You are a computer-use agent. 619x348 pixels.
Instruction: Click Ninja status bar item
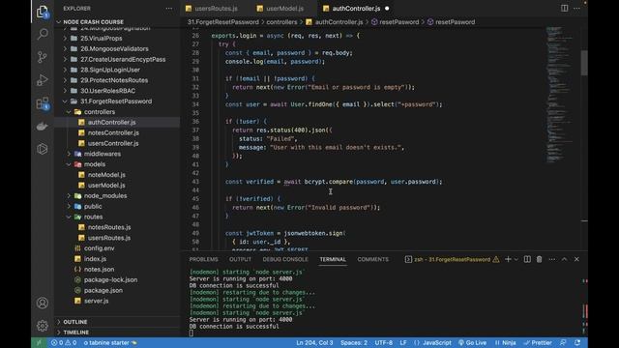pyautogui.click(x=505, y=342)
